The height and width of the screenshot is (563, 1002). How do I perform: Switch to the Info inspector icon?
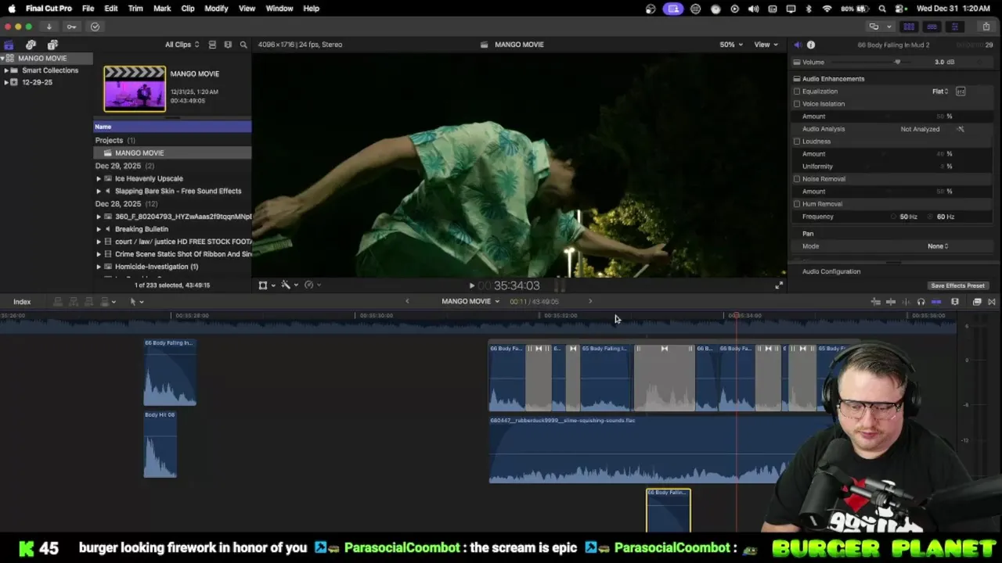811,45
